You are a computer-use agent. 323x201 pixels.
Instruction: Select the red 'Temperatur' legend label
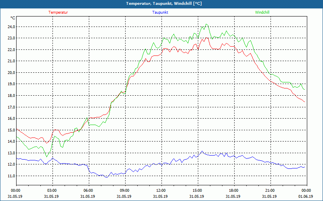click(x=58, y=12)
